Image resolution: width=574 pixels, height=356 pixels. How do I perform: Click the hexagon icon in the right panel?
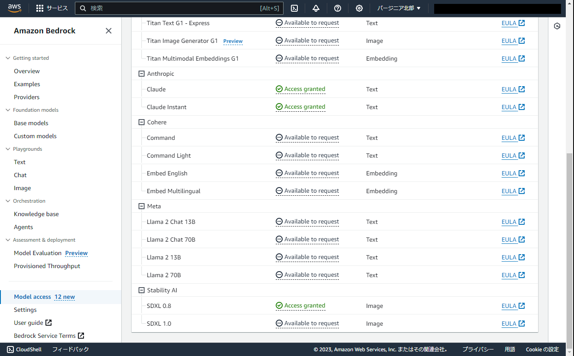[x=557, y=26]
